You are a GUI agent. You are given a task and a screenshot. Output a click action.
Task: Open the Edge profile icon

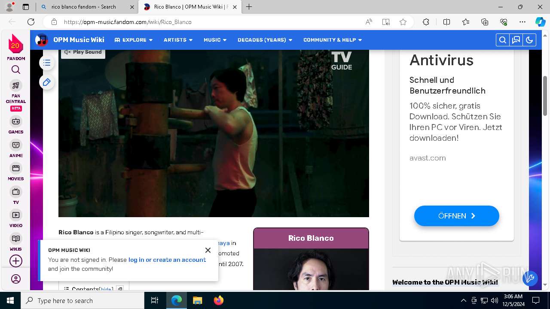9,7
